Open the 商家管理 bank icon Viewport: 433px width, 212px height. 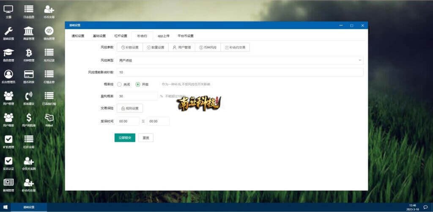click(x=29, y=31)
